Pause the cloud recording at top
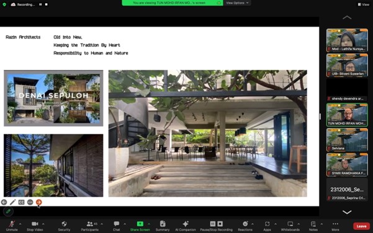This screenshot has height=233, width=373. pyautogui.click(x=40, y=4)
